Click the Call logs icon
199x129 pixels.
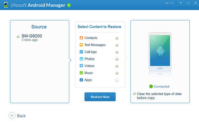point(81,52)
